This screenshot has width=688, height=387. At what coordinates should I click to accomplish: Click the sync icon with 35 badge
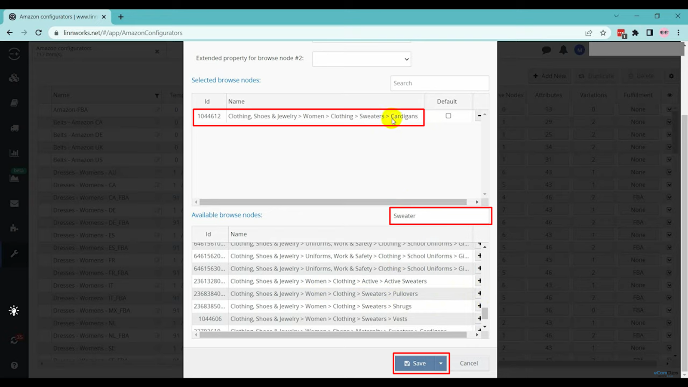[15, 340]
